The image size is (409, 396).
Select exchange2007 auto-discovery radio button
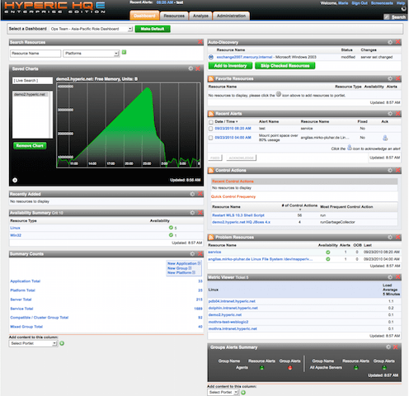click(x=211, y=57)
